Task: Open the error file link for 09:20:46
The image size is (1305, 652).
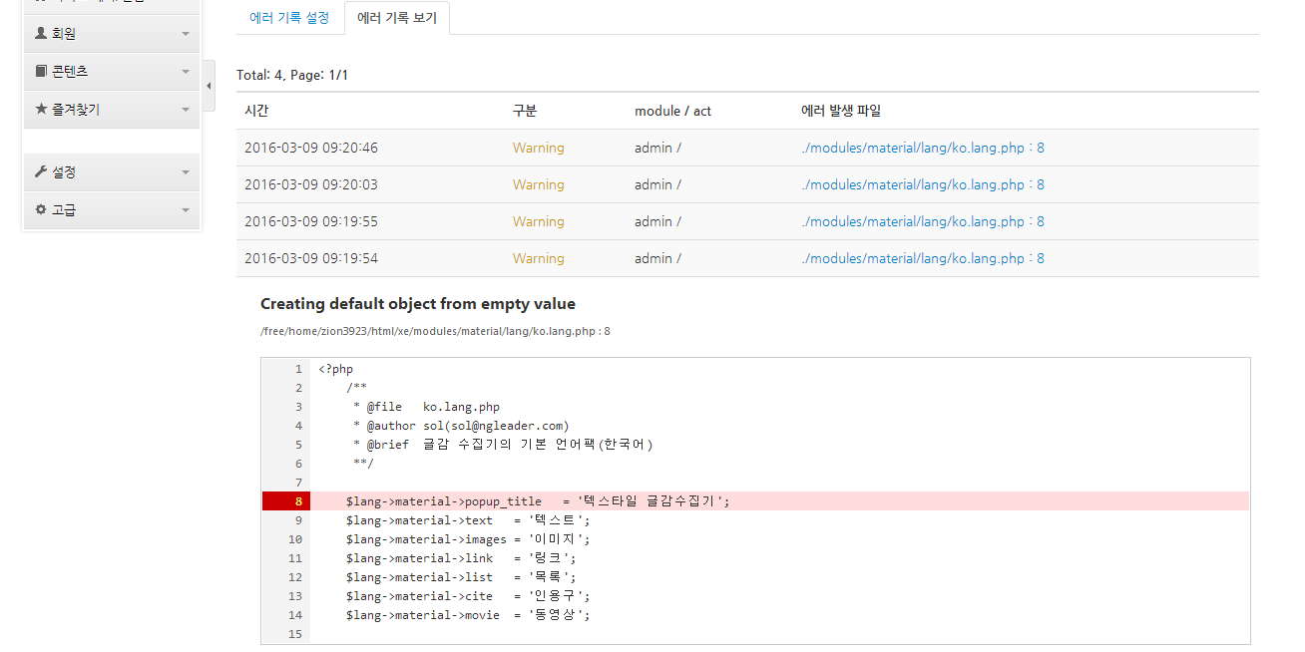Action: [x=922, y=148]
